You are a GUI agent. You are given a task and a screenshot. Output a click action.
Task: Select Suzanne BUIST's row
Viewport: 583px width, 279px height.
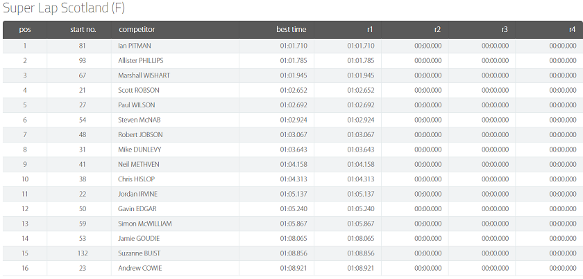(293, 253)
